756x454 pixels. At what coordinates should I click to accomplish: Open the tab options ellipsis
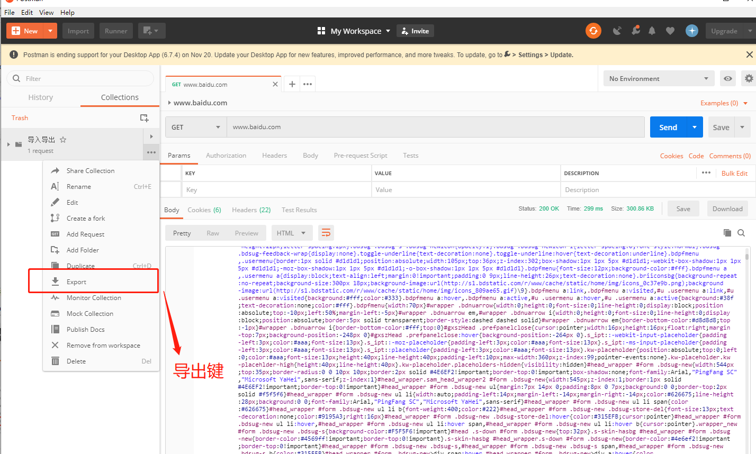pos(308,84)
